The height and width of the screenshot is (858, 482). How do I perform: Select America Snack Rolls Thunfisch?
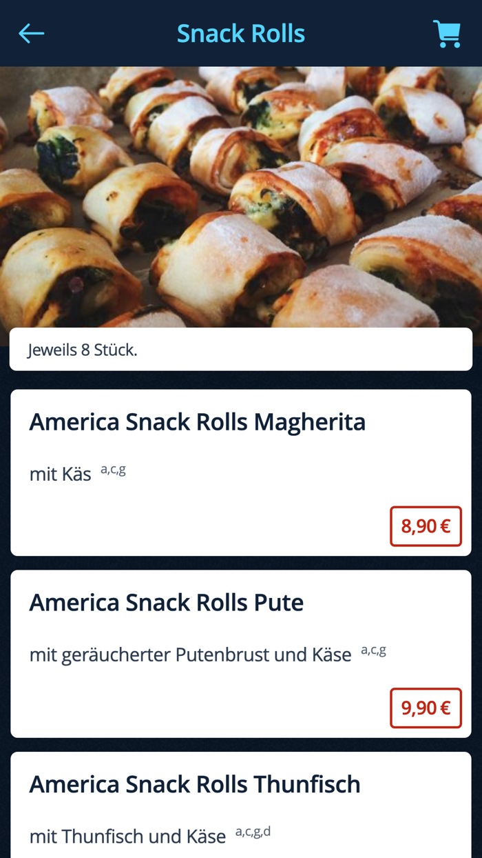(193, 784)
